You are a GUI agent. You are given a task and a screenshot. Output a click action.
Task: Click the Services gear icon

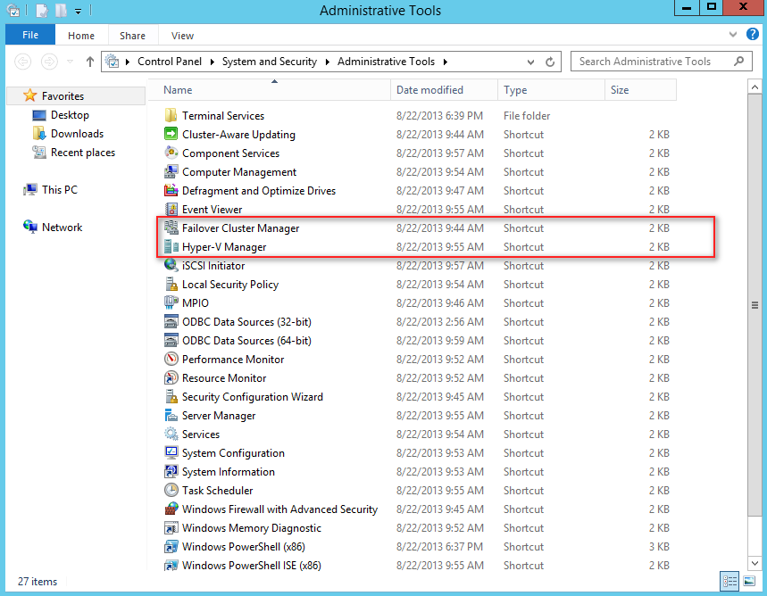click(171, 435)
